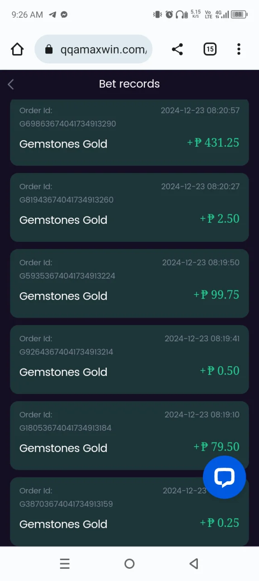Image resolution: width=259 pixels, height=581 pixels.
Task: Tap the Bet records page title
Action: pos(129,84)
